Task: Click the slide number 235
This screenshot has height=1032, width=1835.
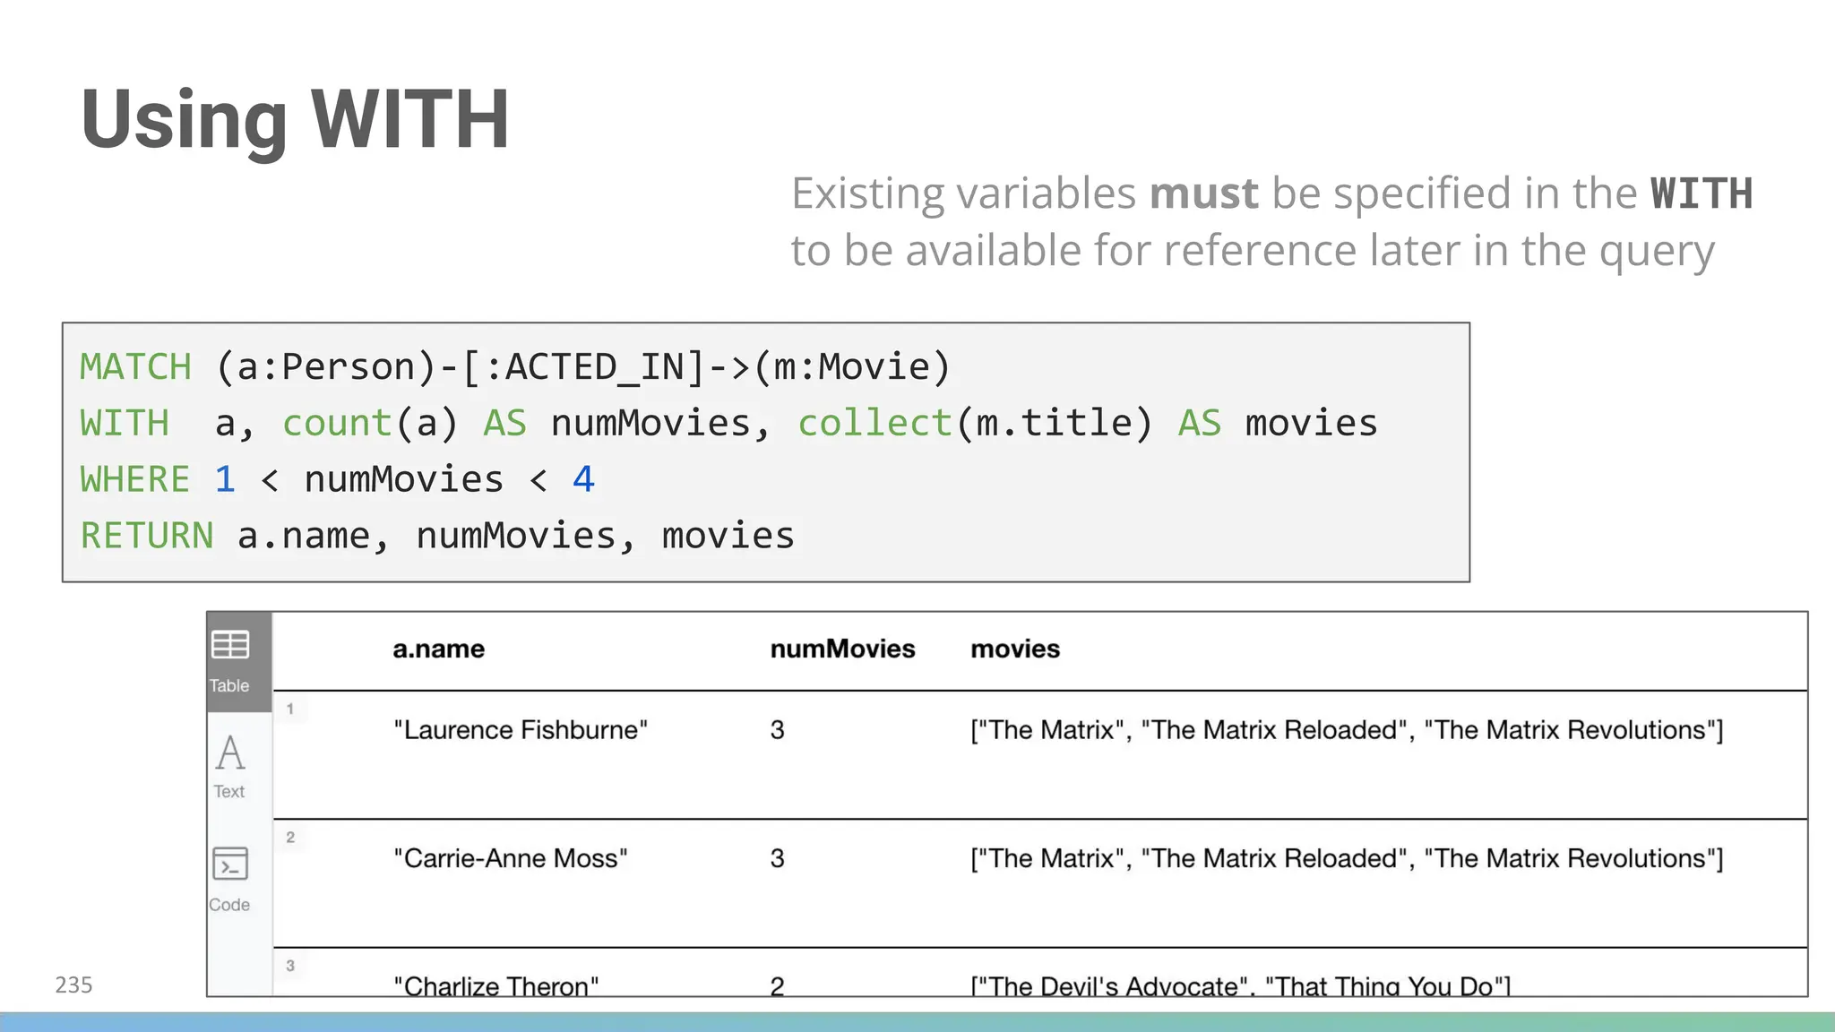Action: (x=73, y=985)
